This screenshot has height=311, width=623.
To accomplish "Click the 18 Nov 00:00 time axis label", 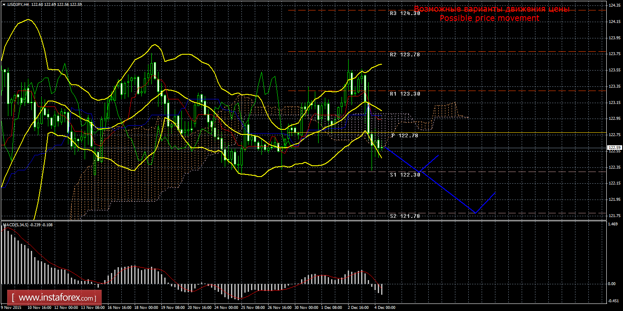I will point(146,308).
